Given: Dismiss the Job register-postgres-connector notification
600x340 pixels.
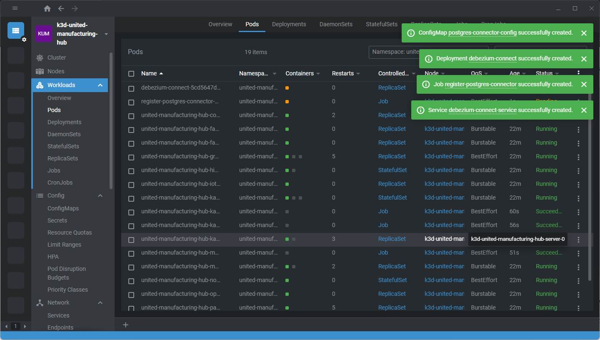Looking at the screenshot, I should [584, 85].
